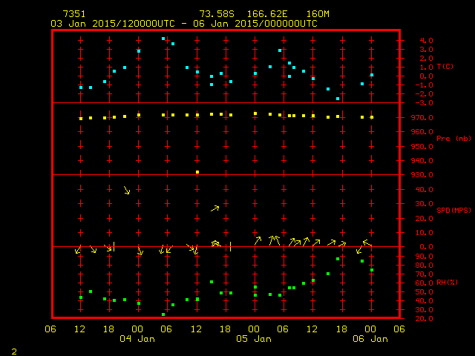Click the 06 Jan date label
475x356 pixels.
[x=370, y=339]
